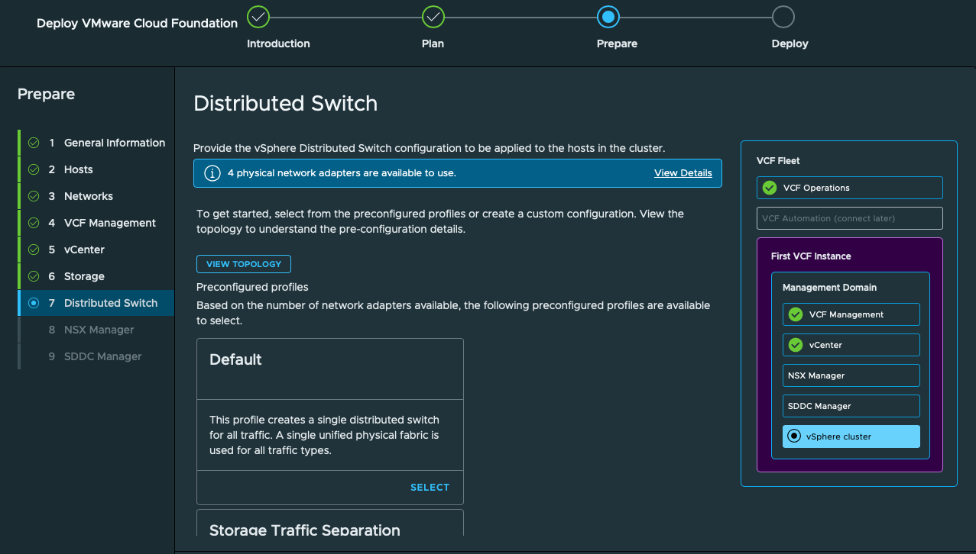
Task: Click the Management Domain label
Action: click(x=829, y=288)
